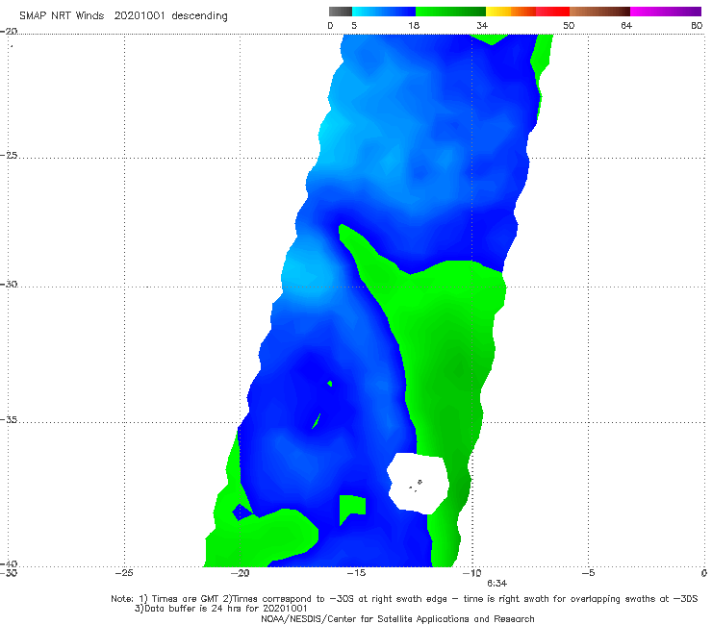Screen dimensions: 712x625
Task: Pick the yellow-orange segment of the color bar
Action: pyautogui.click(x=511, y=12)
